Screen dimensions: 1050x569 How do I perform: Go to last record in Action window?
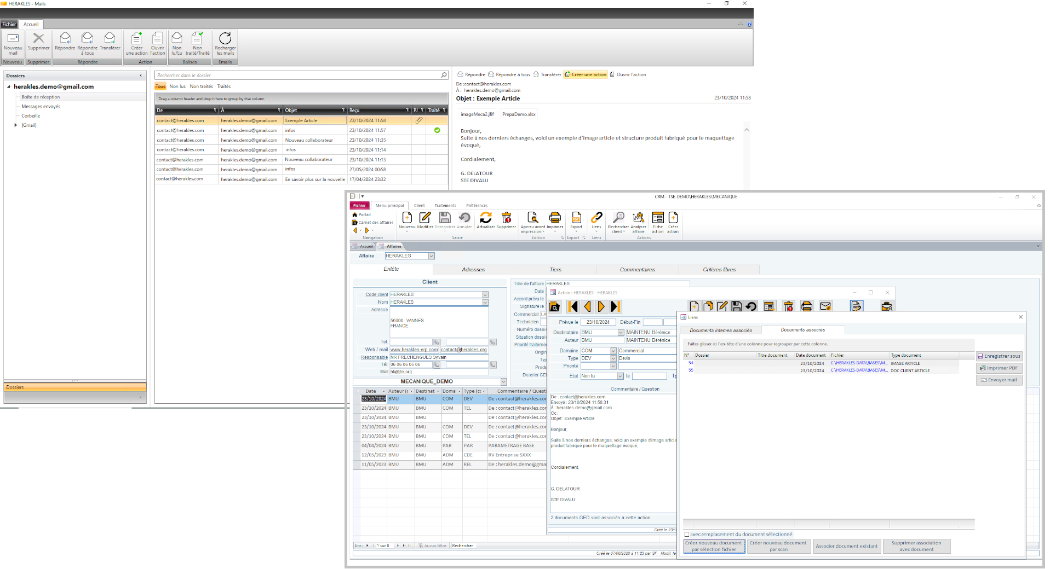point(615,306)
